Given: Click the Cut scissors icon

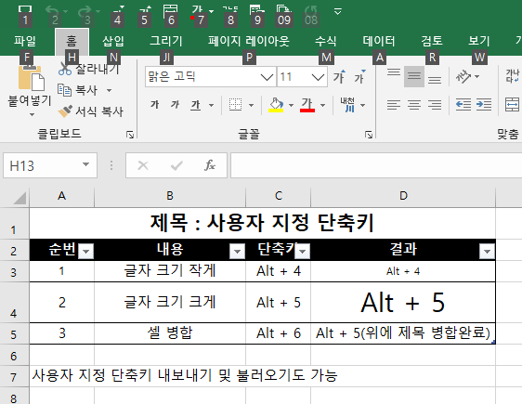Looking at the screenshot, I should click(x=65, y=69).
